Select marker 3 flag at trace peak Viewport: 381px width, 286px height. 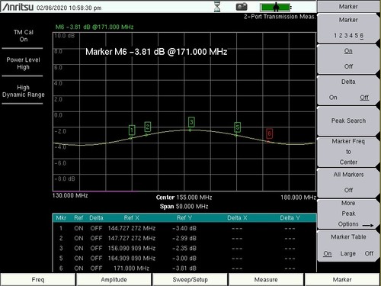(191, 122)
